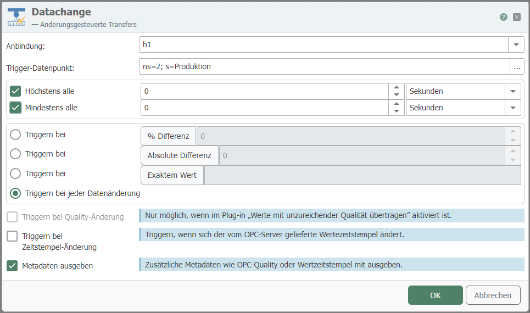The image size is (530, 313).
Task: Uncheck the Höchstens alle checkbox
Action: coord(15,91)
